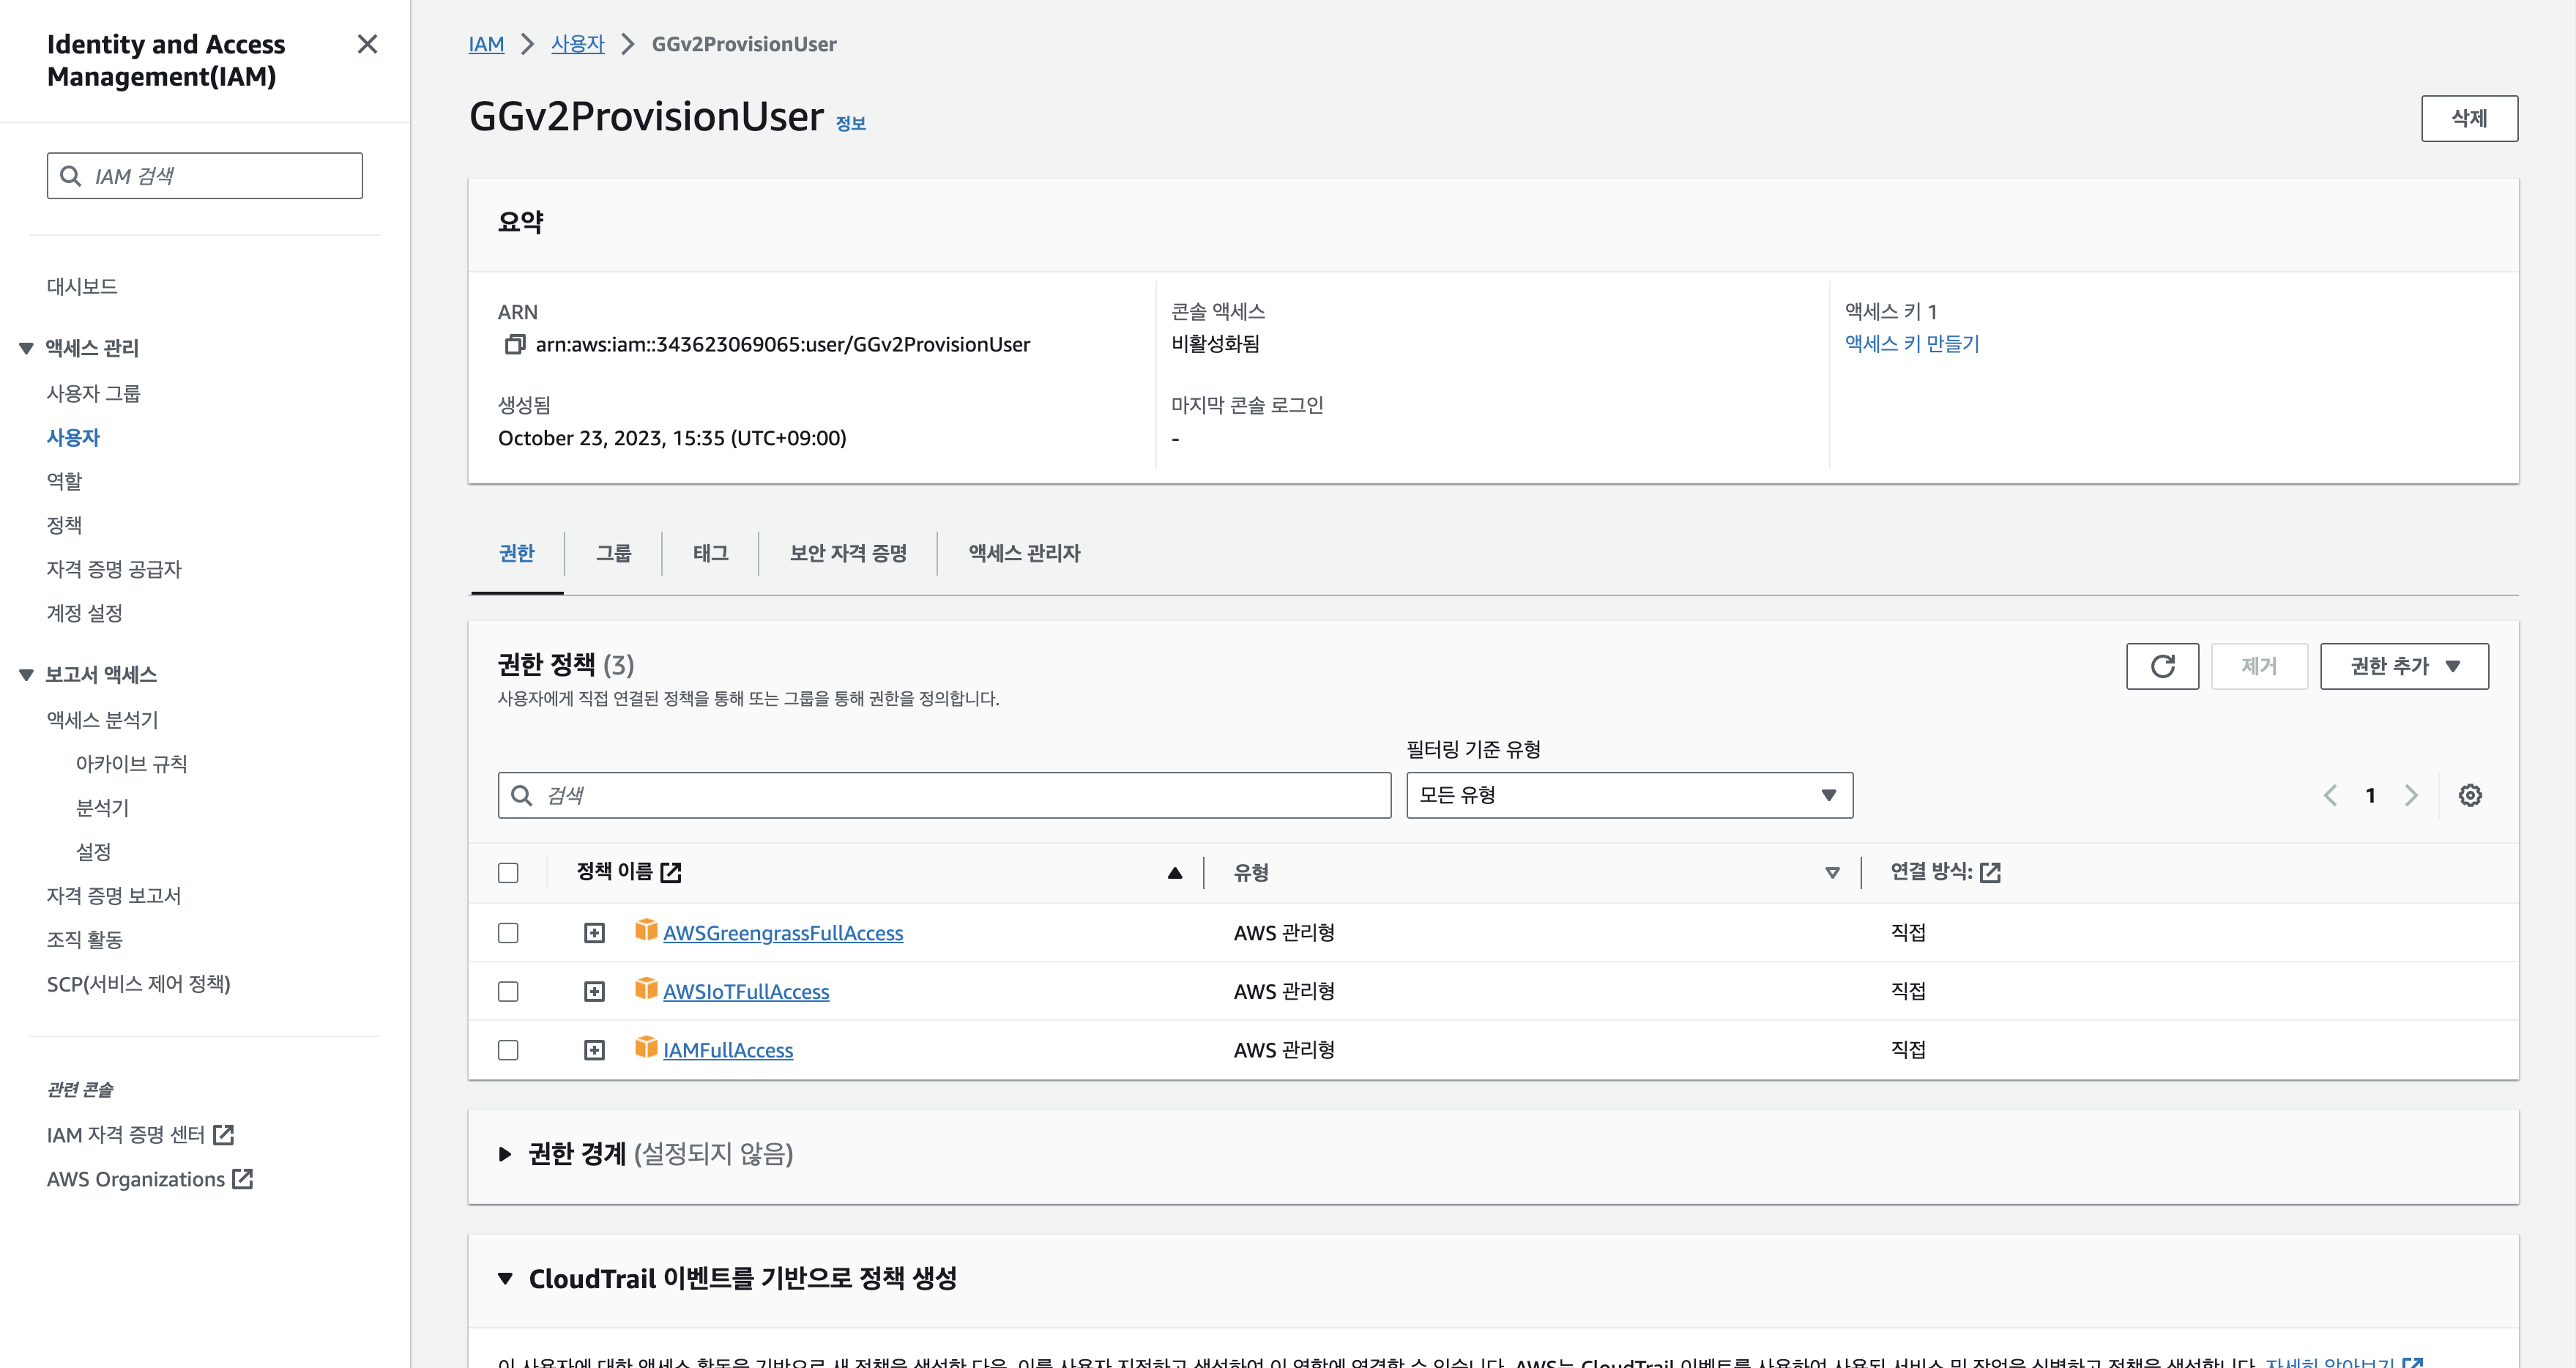This screenshot has height=1368, width=2576.
Task: Check the AWSGreengrassFullAccess row checkbox
Action: pos(508,933)
